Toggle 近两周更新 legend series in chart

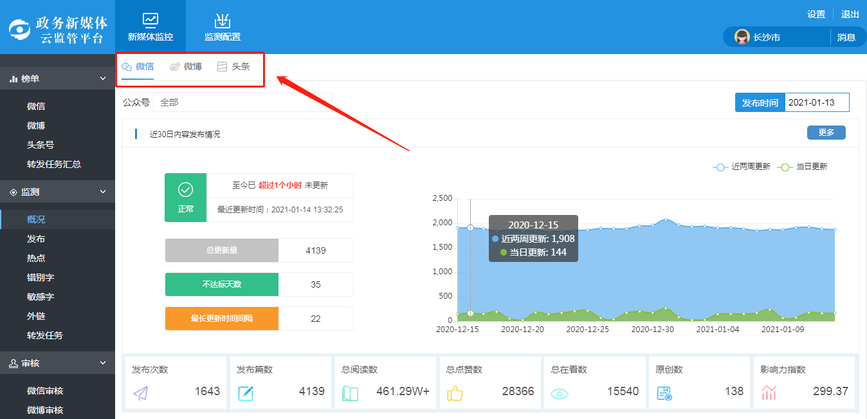[x=742, y=167]
